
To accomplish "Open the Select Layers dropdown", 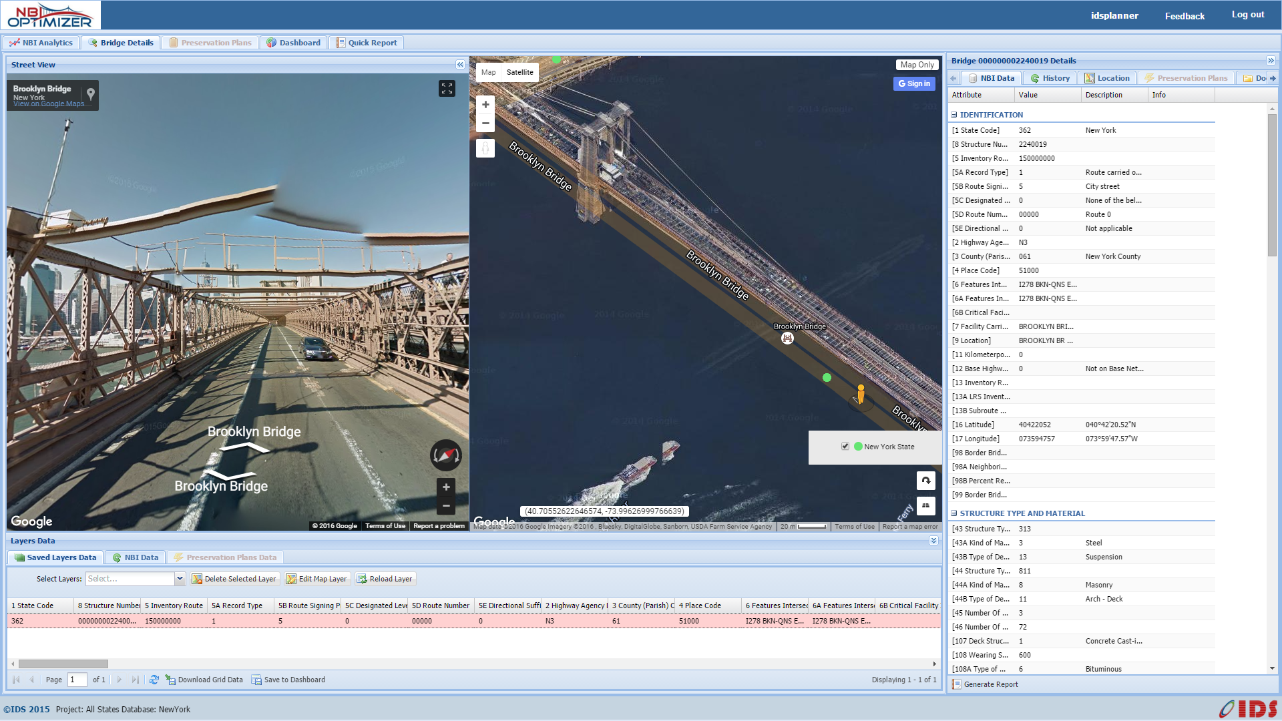I will pyautogui.click(x=180, y=579).
